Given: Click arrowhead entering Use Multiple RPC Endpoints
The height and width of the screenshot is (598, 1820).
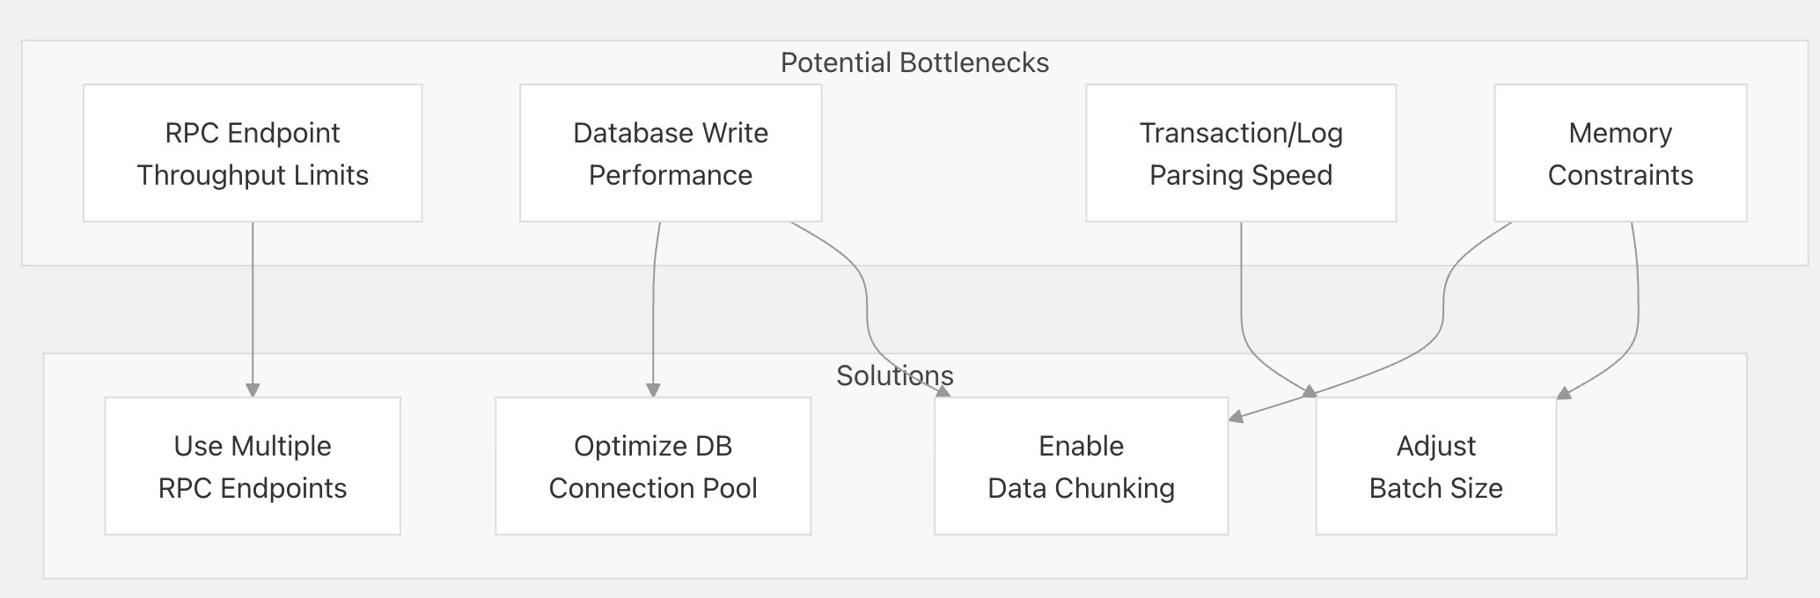Looking at the screenshot, I should click(253, 390).
